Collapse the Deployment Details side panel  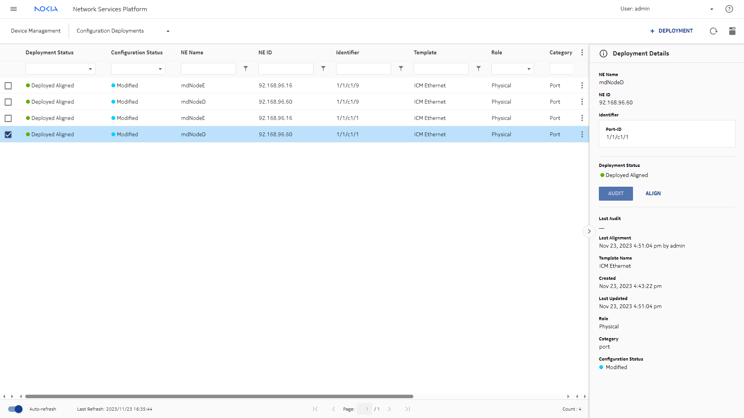tap(589, 231)
